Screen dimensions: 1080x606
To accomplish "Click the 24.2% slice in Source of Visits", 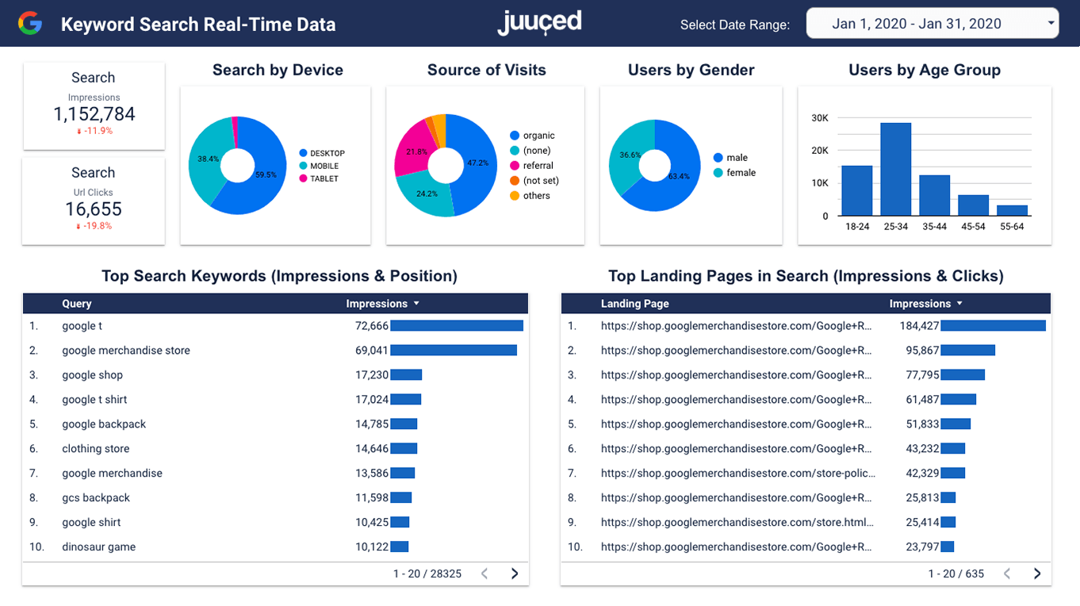I will [427, 195].
